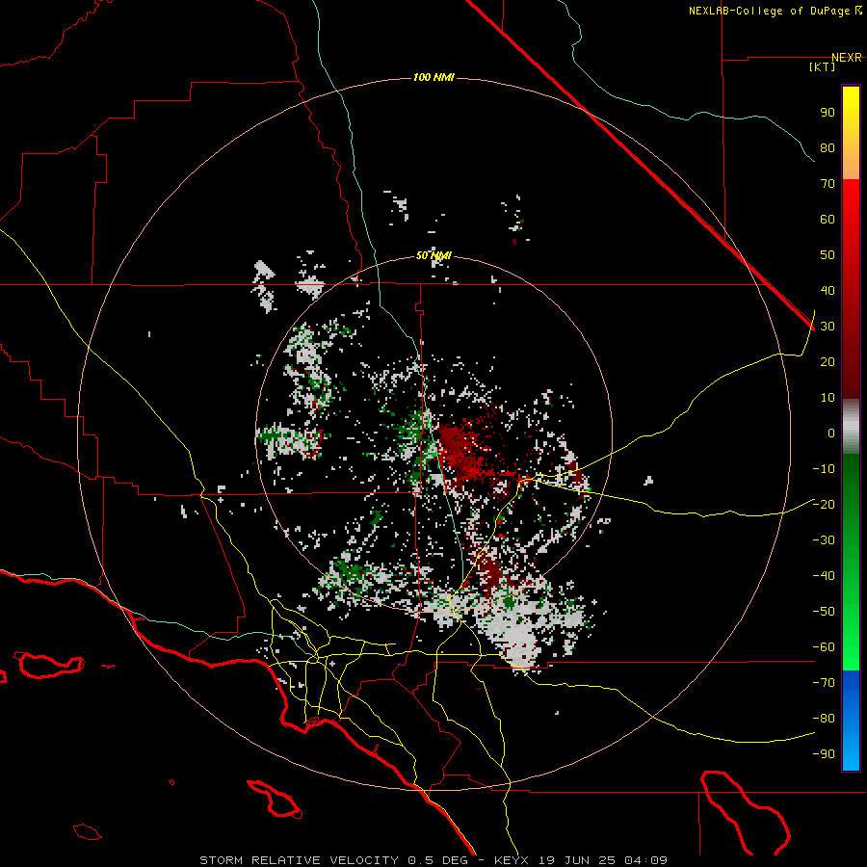
Task: Select the "-20" value on velocity scale
Action: tap(824, 505)
